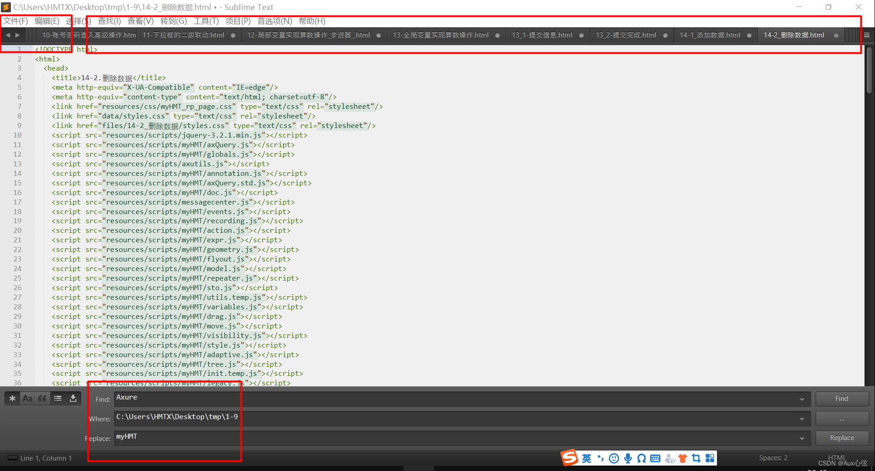Click the vertical scrollbar thumb
Screen dimensions: 875x471
[870, 70]
